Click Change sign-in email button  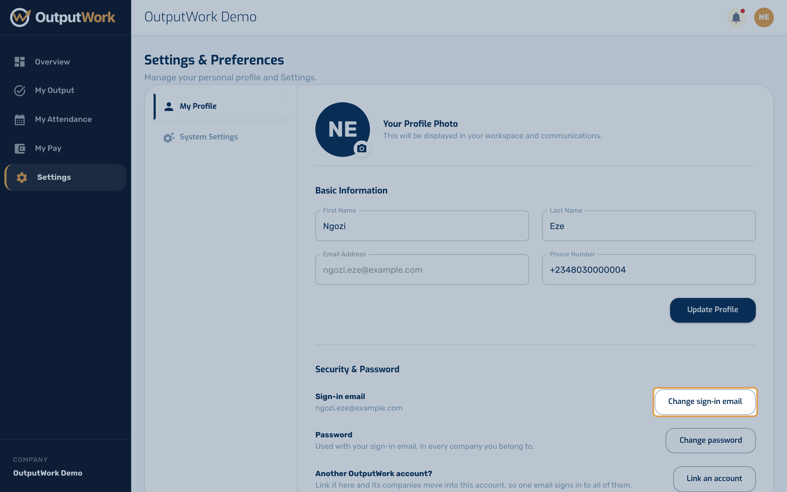click(705, 402)
